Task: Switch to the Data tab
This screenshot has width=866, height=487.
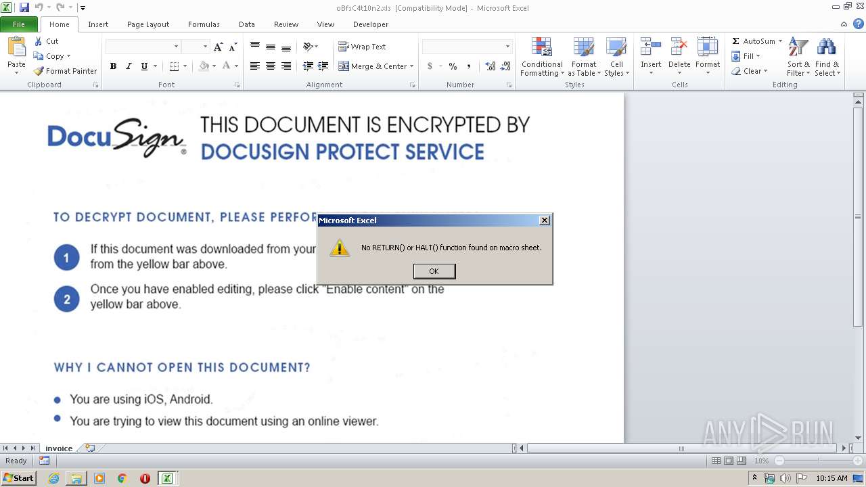Action: pos(247,24)
